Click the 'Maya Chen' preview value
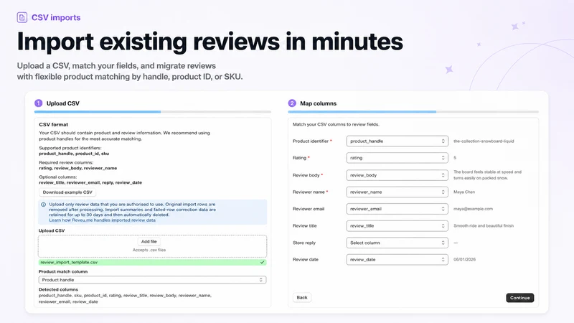The height and width of the screenshot is (323, 574). click(x=464, y=192)
